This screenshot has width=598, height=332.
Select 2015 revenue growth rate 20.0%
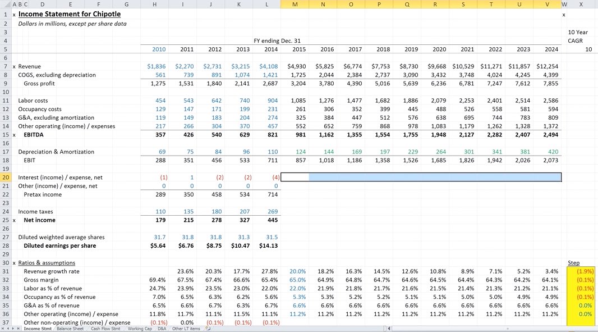coord(297,271)
